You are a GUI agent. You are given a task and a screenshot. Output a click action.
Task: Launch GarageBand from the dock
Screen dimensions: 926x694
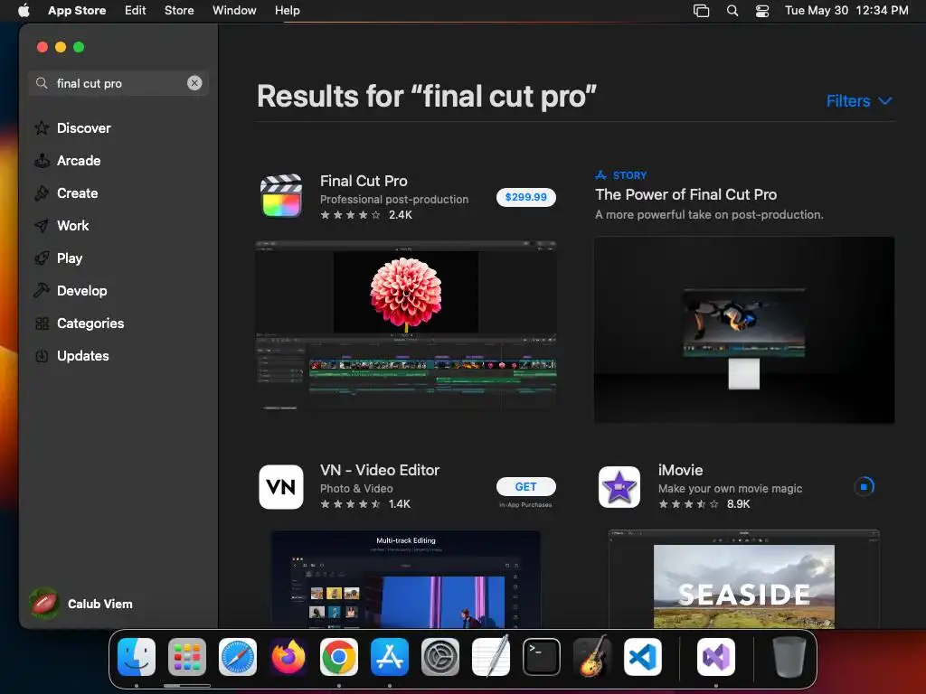[592, 656]
